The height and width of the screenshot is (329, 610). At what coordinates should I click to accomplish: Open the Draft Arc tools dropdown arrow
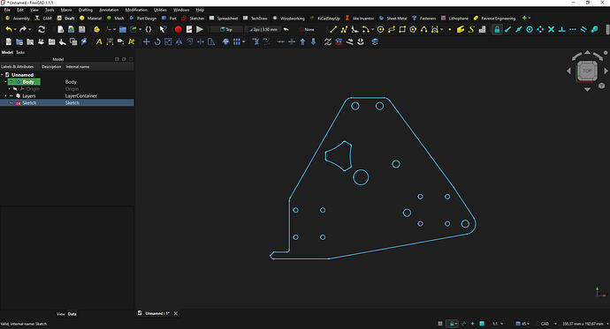(373, 29)
